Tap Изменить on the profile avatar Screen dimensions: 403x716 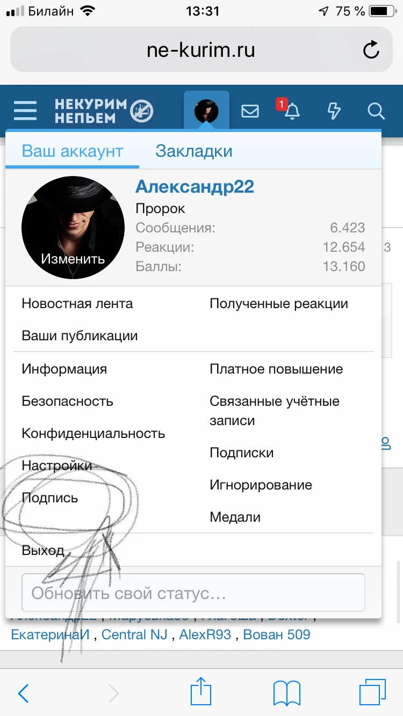tap(73, 258)
